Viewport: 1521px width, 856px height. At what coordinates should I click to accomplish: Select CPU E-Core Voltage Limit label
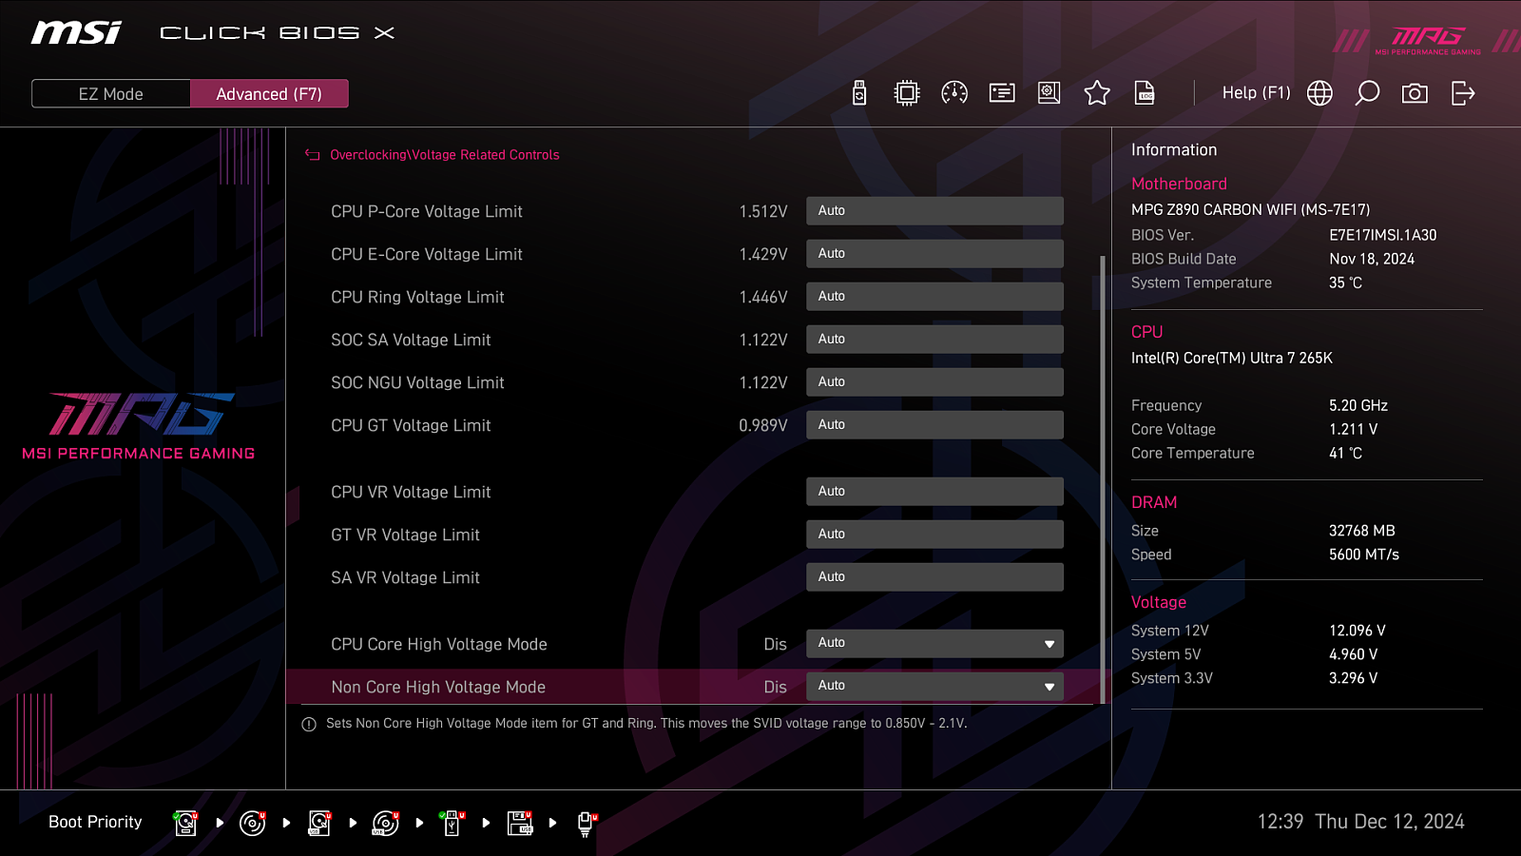(426, 254)
